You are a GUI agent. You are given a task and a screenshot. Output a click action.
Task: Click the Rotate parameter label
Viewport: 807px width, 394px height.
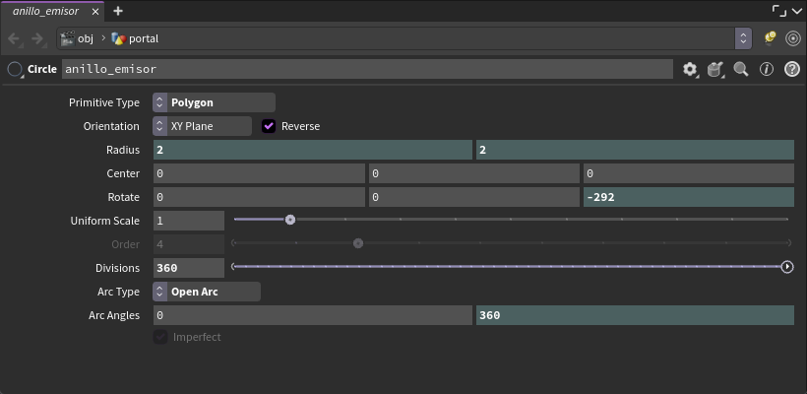tap(124, 197)
